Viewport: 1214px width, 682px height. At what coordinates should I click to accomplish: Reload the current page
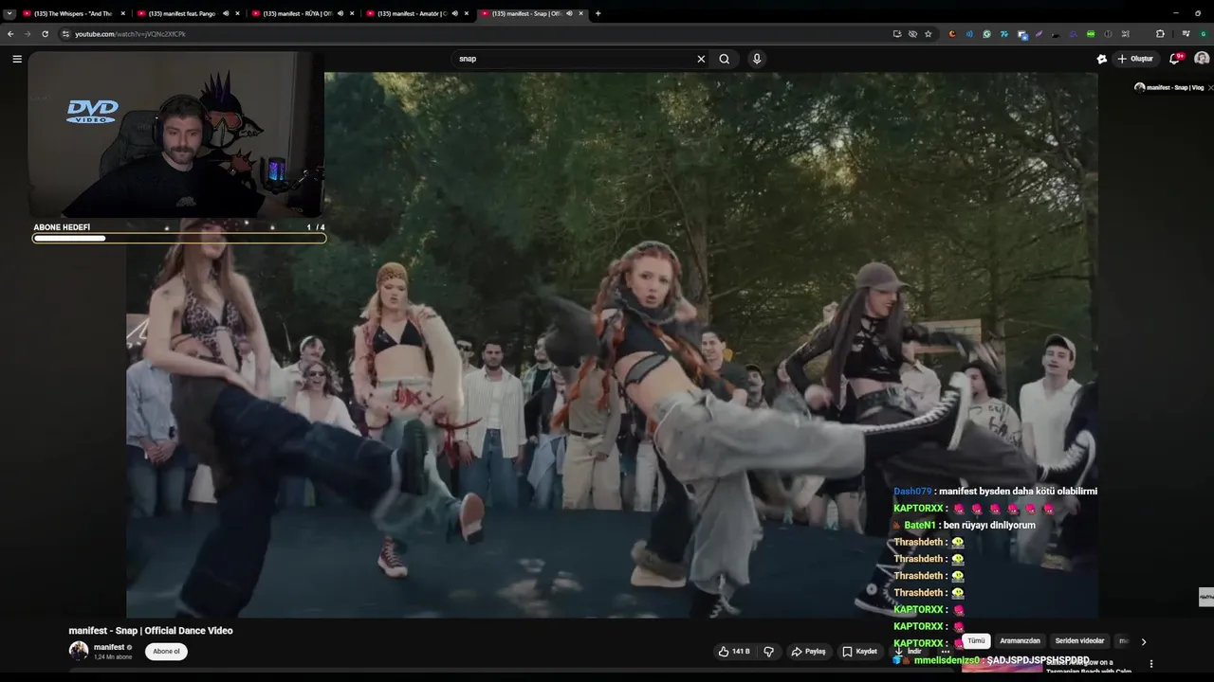point(45,34)
